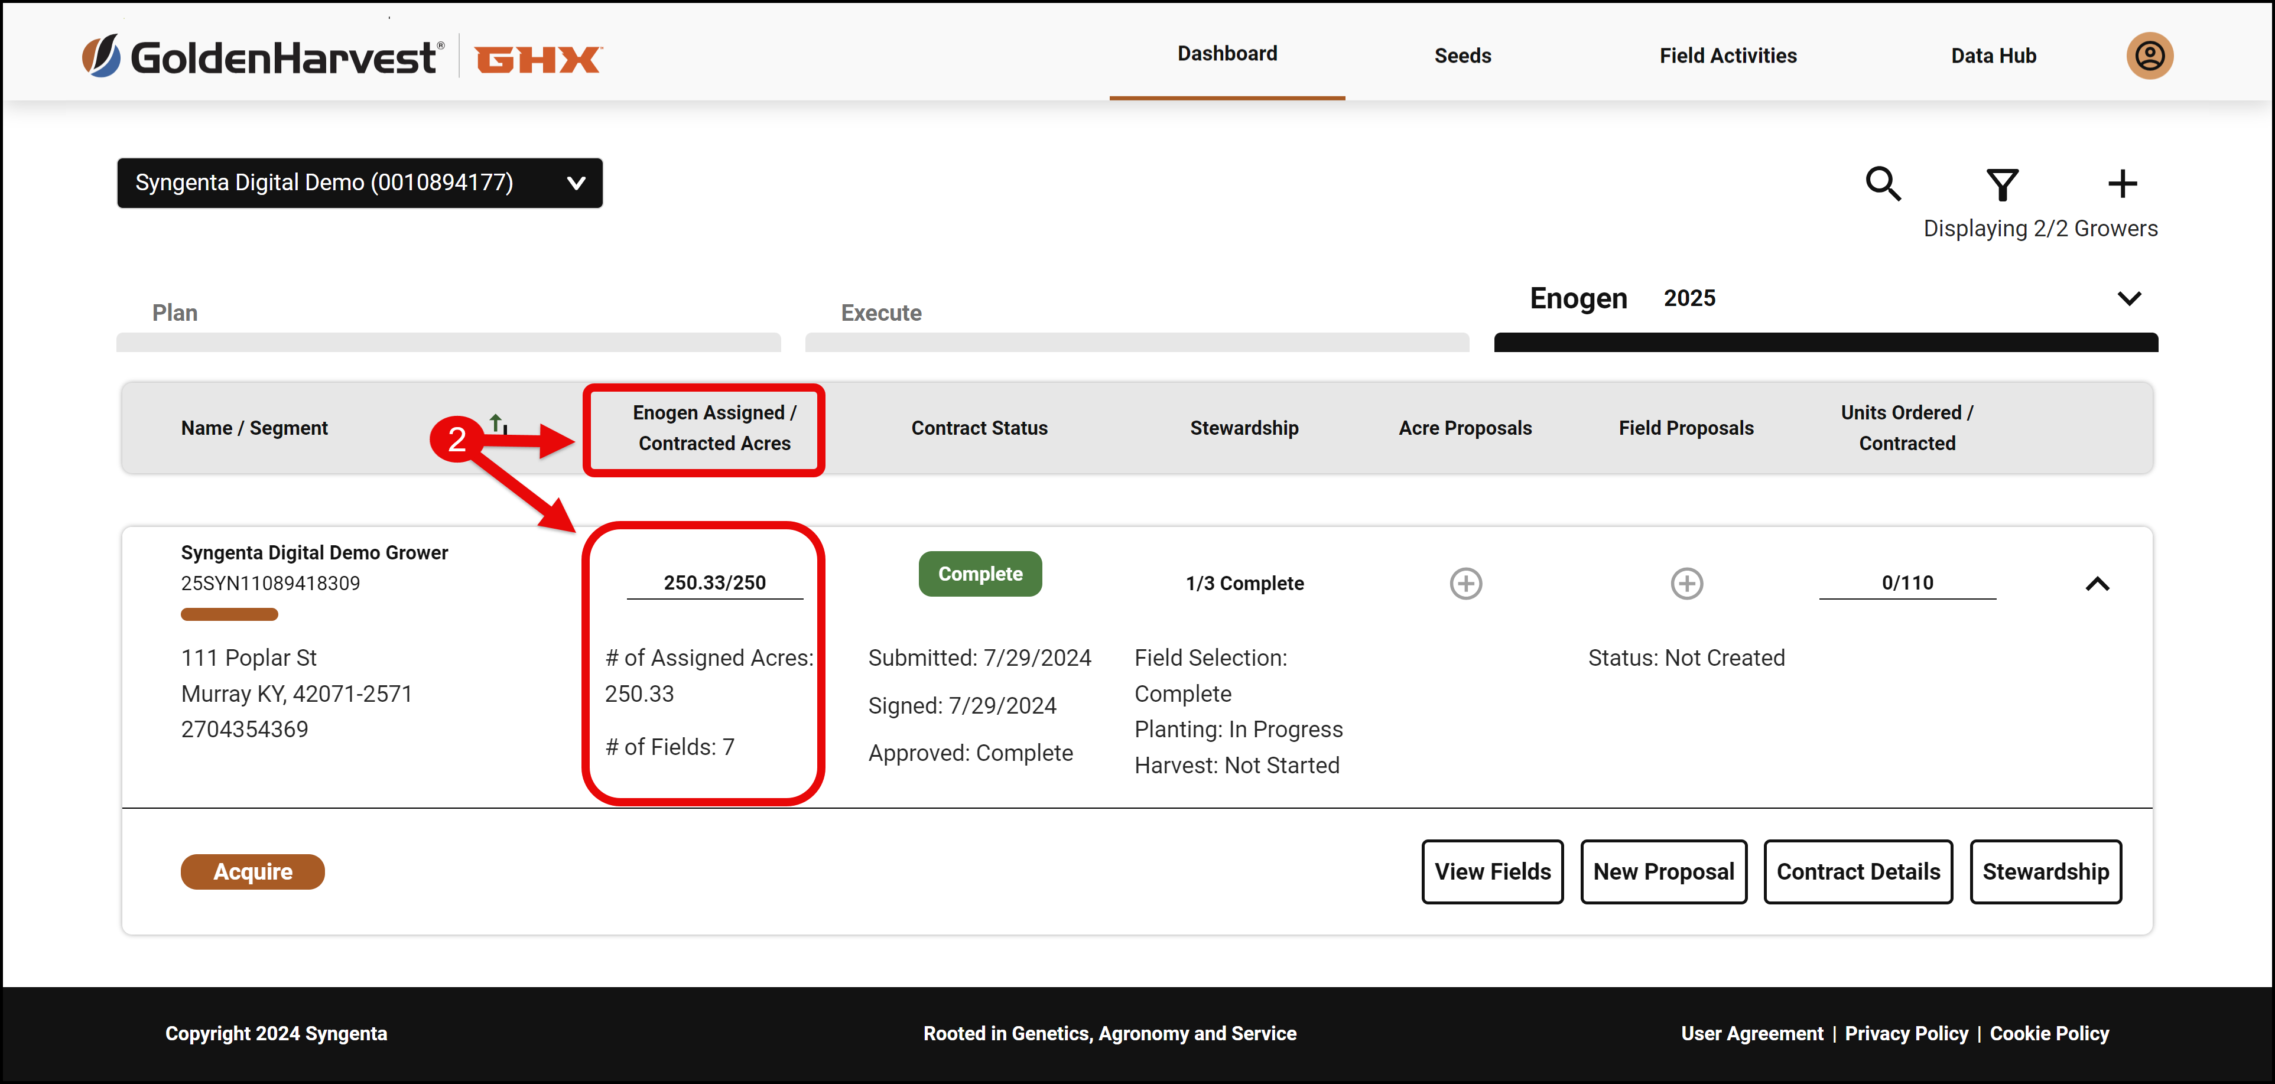This screenshot has width=2275, height=1084.
Task: Collapse the Syngenta Digital Demo Grower row
Action: 2097,584
